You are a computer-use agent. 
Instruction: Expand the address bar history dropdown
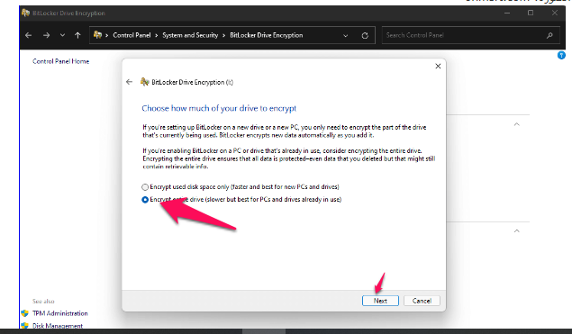pos(346,36)
